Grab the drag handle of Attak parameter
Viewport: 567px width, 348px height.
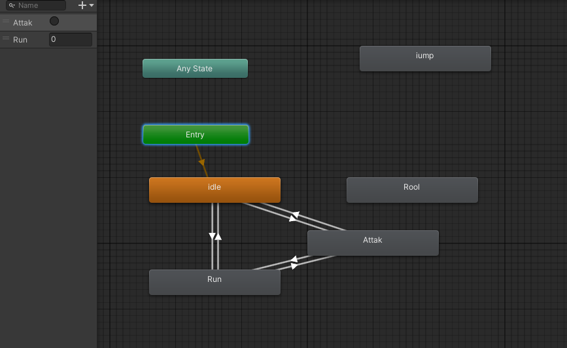[6, 22]
